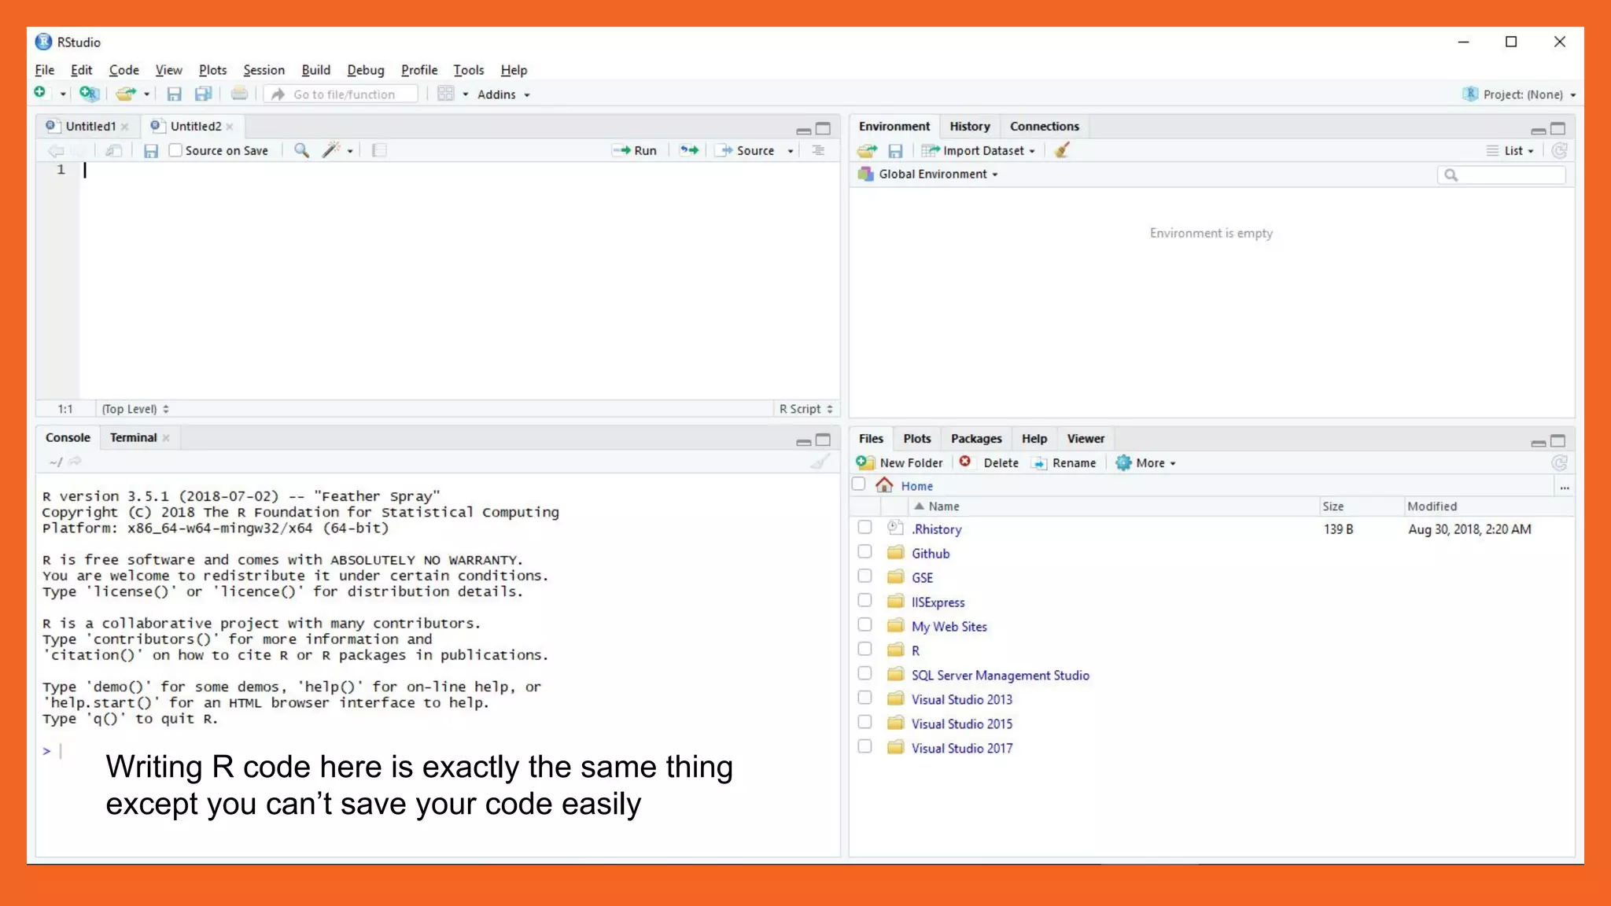
Task: Click the Workspace Panes grid icon
Action: coord(446,94)
